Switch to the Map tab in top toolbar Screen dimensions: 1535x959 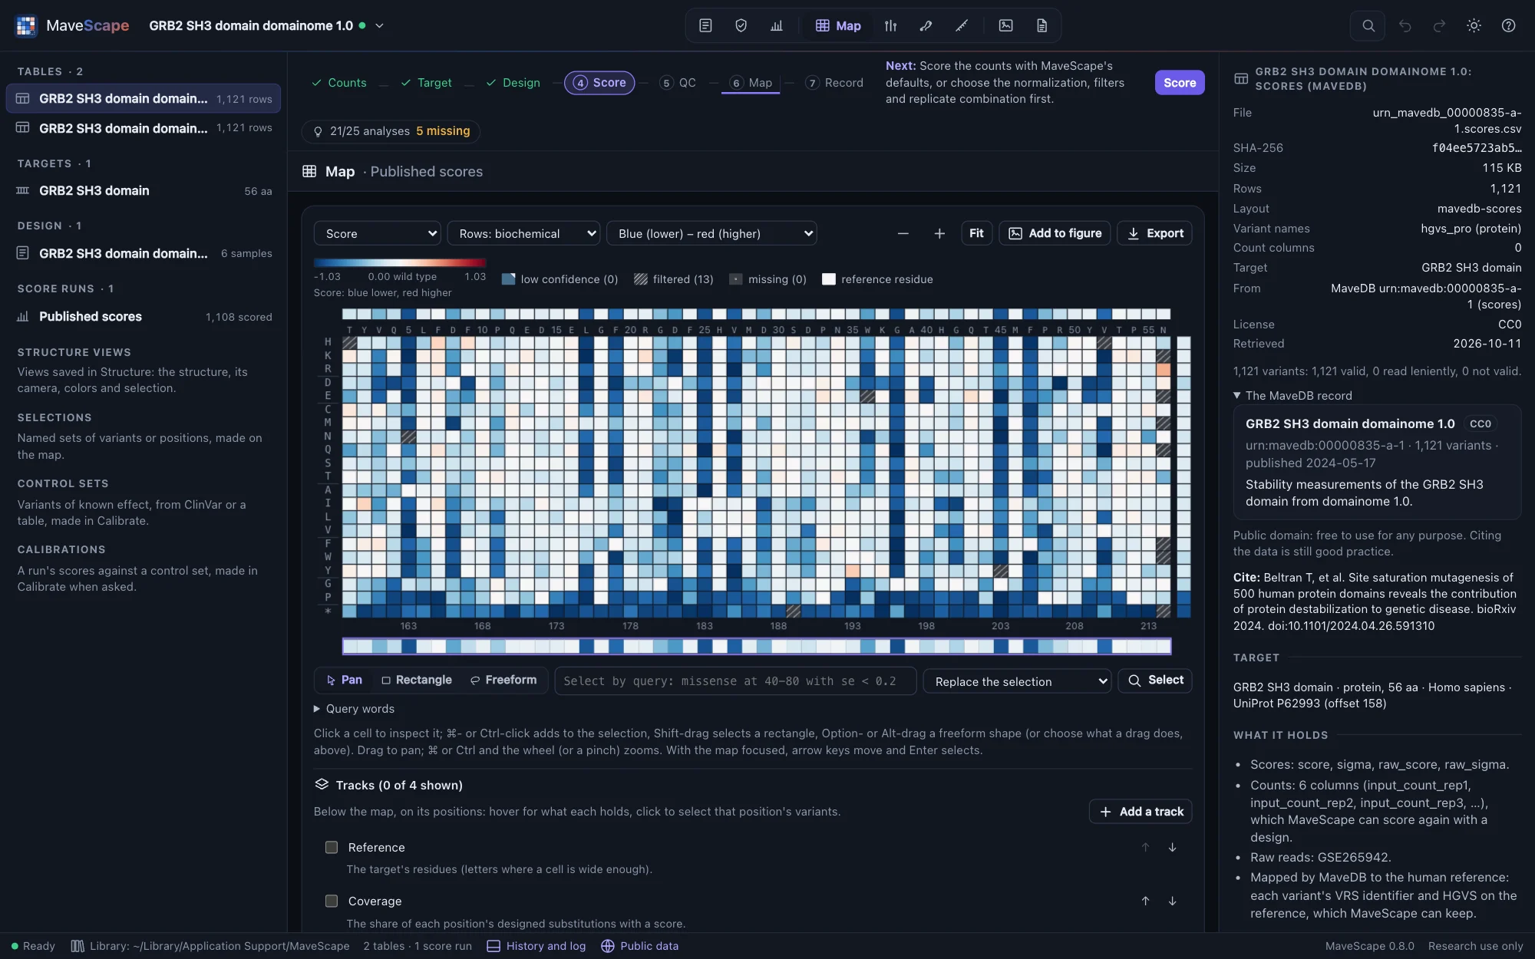(838, 25)
